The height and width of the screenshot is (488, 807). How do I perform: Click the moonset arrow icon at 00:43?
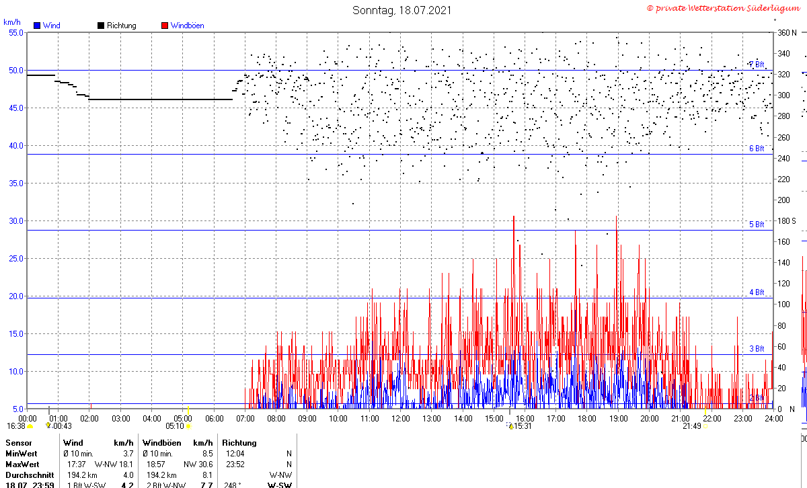pyautogui.click(x=48, y=425)
